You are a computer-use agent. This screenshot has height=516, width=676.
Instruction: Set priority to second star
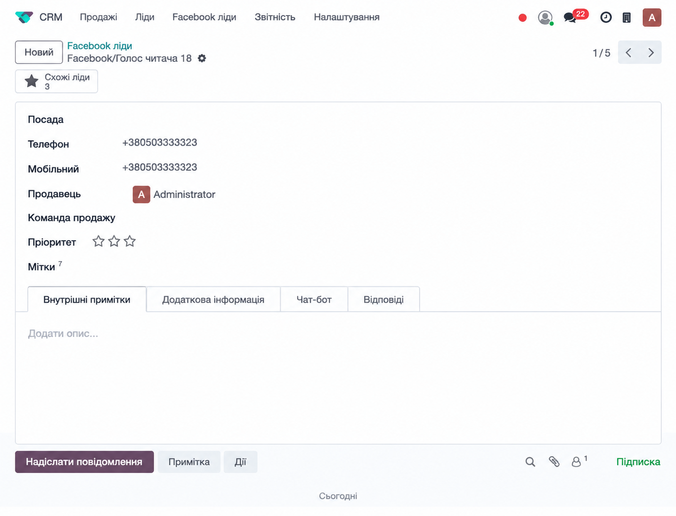coord(114,242)
